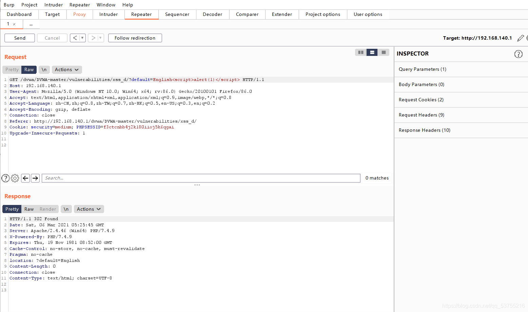Viewport: 528px width, 312px height.
Task: Switch to Extender tab
Action: pyautogui.click(x=282, y=14)
